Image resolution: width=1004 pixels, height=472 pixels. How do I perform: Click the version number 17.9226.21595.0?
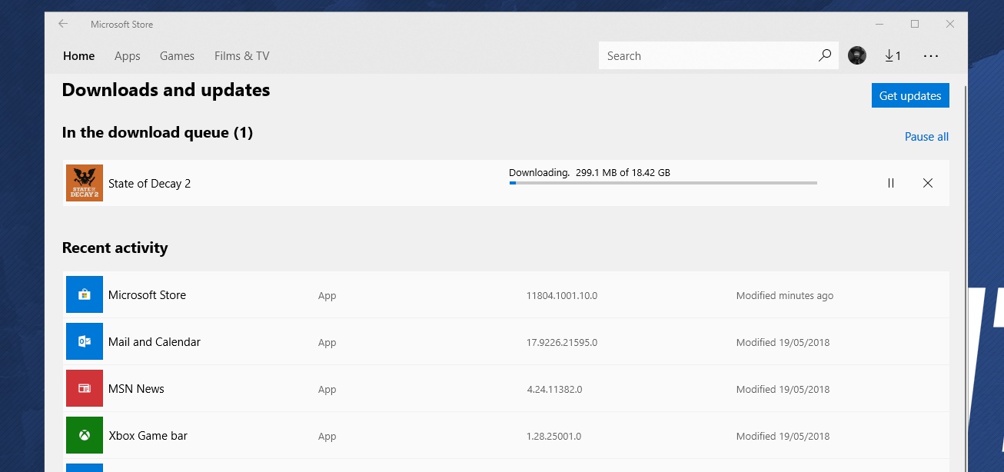562,343
